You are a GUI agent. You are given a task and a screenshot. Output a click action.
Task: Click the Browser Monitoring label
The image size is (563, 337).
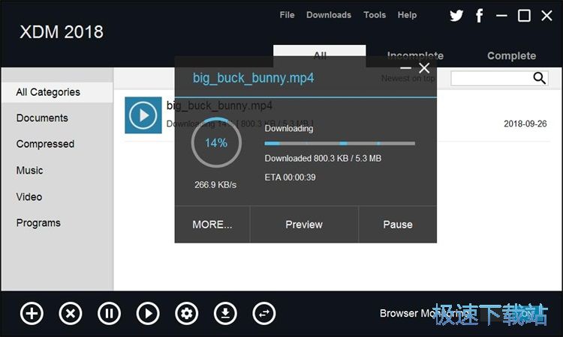click(423, 313)
